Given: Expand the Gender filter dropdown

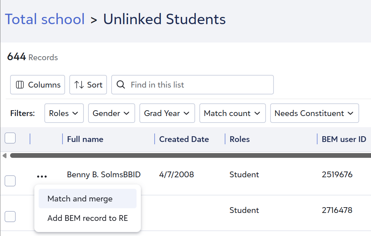Looking at the screenshot, I should 111,113.
